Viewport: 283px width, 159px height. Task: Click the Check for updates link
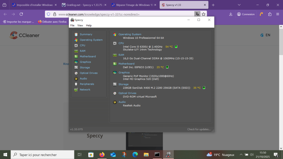click(199, 129)
